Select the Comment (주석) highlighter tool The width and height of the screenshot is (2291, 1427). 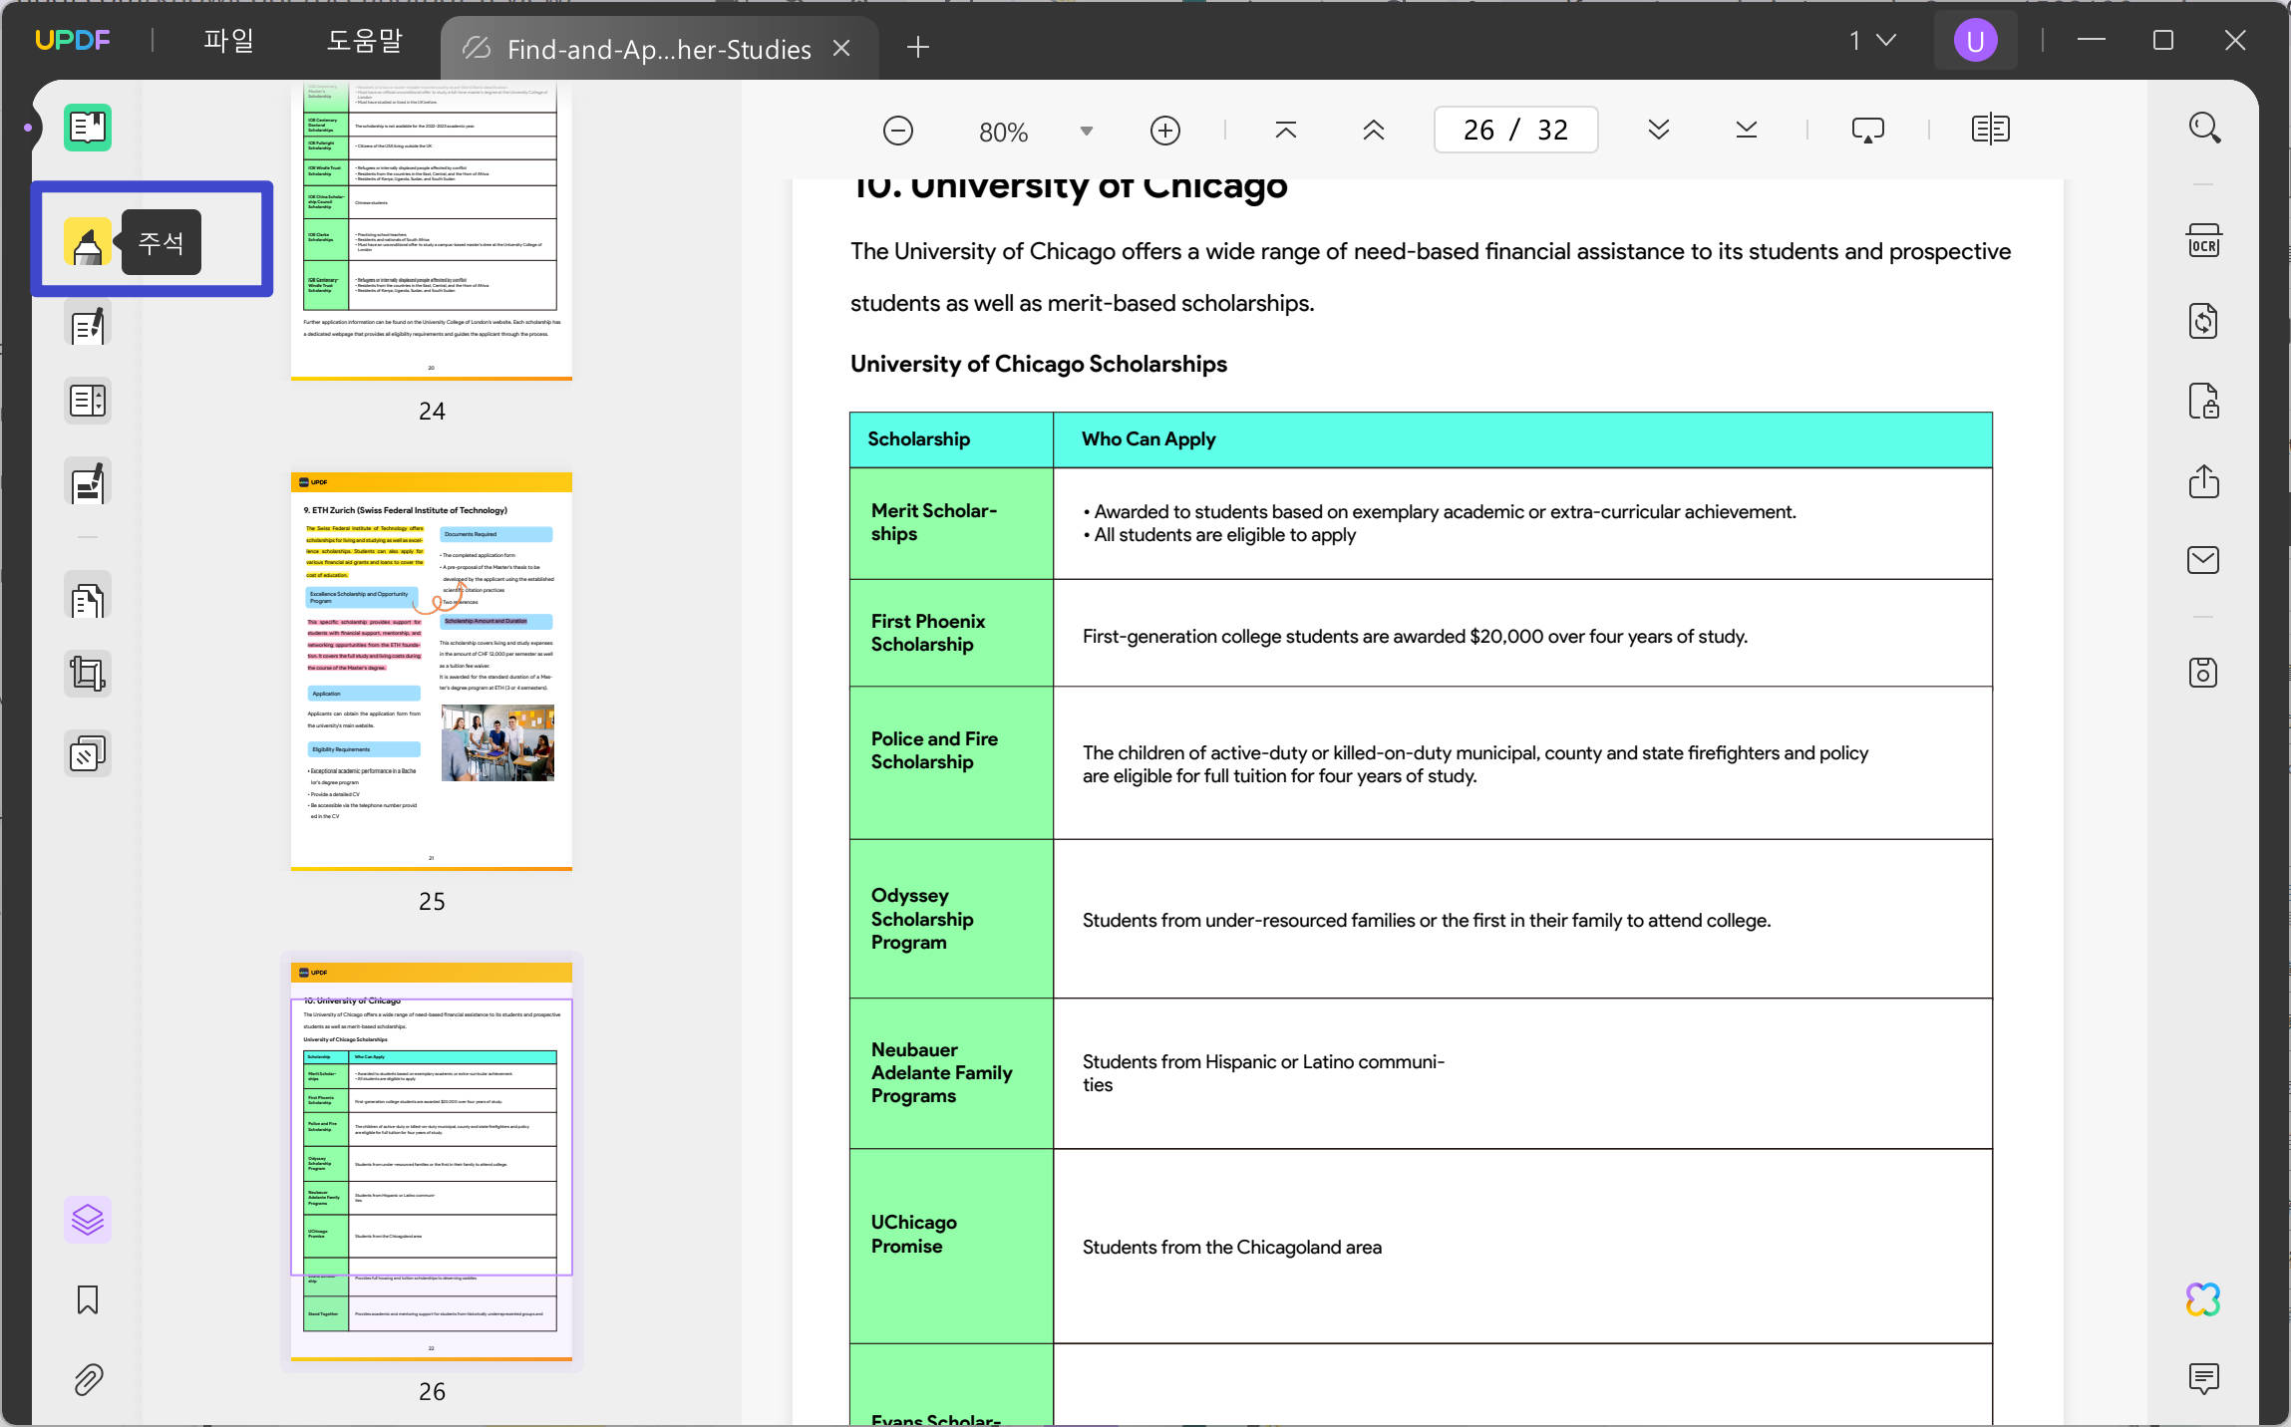click(88, 242)
